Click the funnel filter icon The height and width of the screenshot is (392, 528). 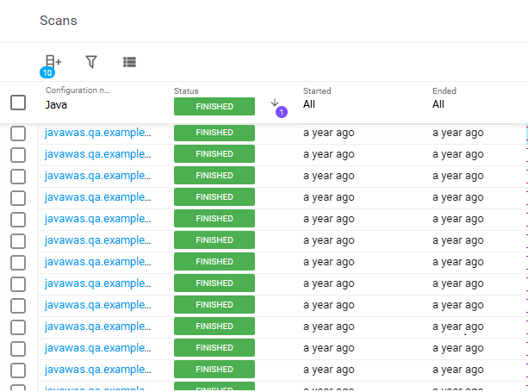91,62
